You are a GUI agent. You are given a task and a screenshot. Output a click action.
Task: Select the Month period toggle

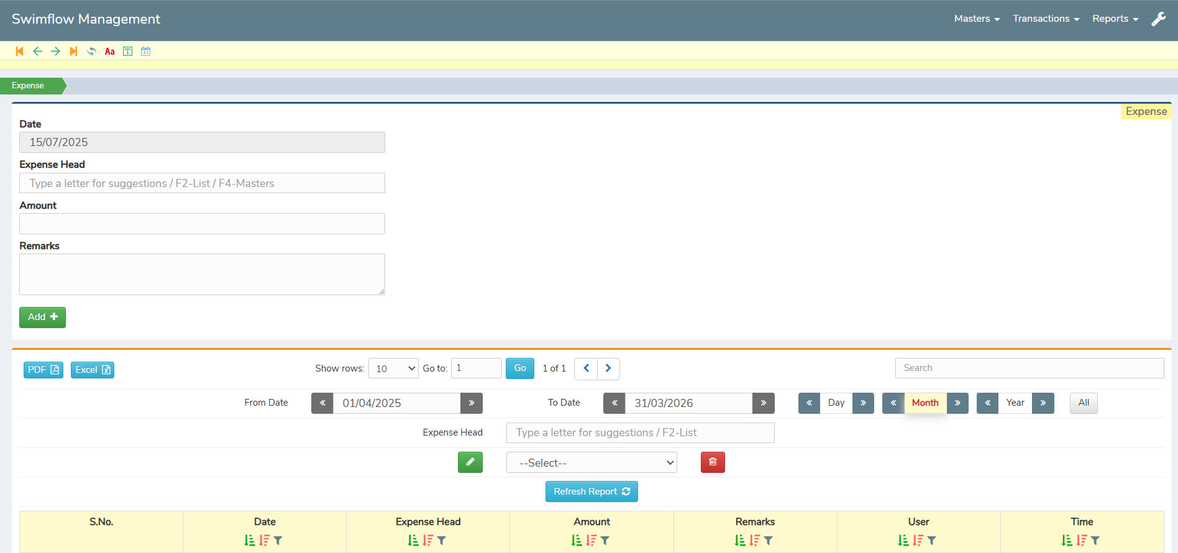pos(925,403)
